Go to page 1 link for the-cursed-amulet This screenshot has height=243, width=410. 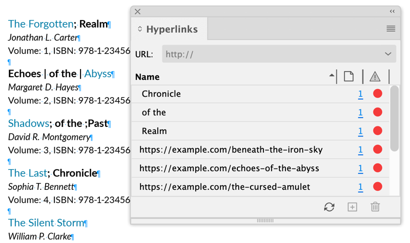click(x=360, y=187)
